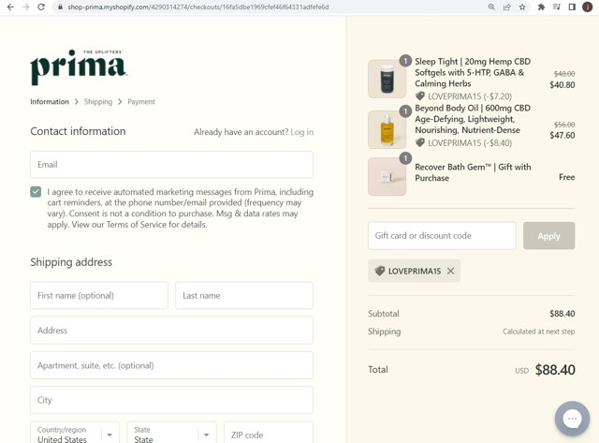Click the browser forward arrow
The image size is (599, 443).
pyautogui.click(x=25, y=7)
